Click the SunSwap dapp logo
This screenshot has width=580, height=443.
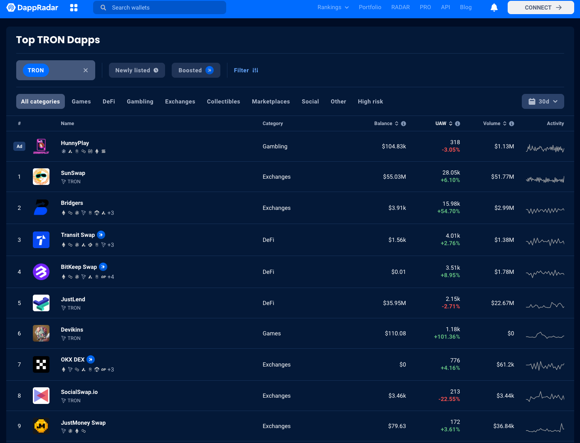[41, 177]
